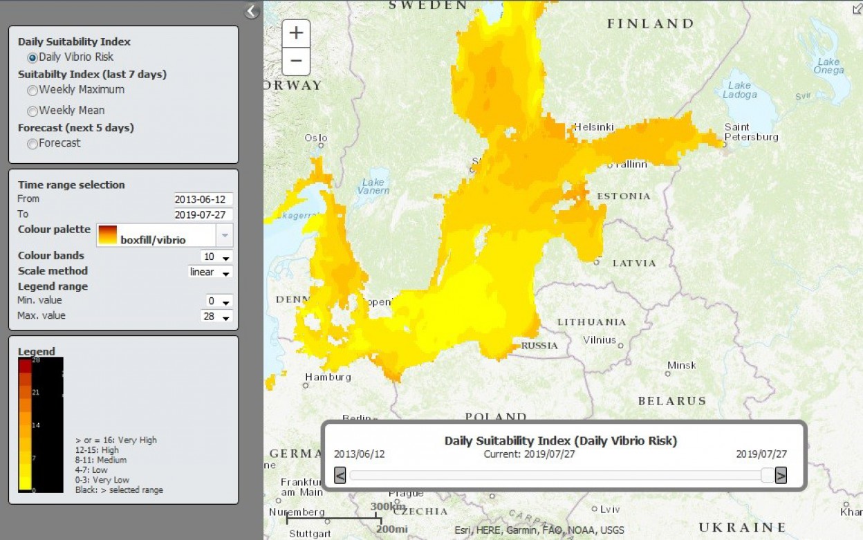Step timeline back with left arrow
The image size is (863, 540).
[x=340, y=475]
